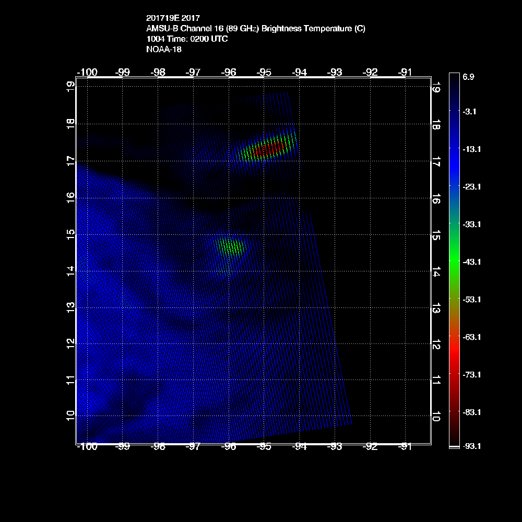Click the -96 longitude label on bottom axis
The image size is (522, 522).
point(229,447)
